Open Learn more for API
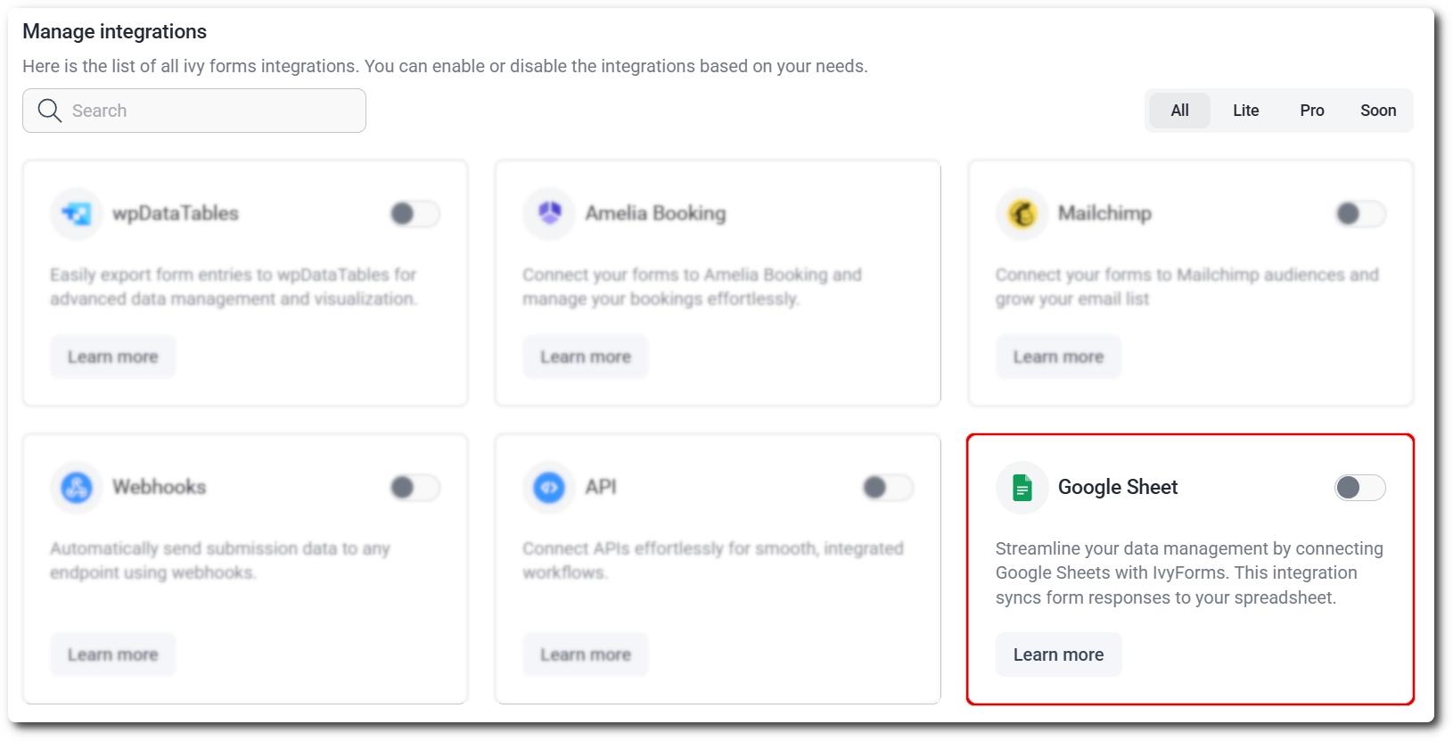This screenshot has width=1453, height=741. pos(586,655)
